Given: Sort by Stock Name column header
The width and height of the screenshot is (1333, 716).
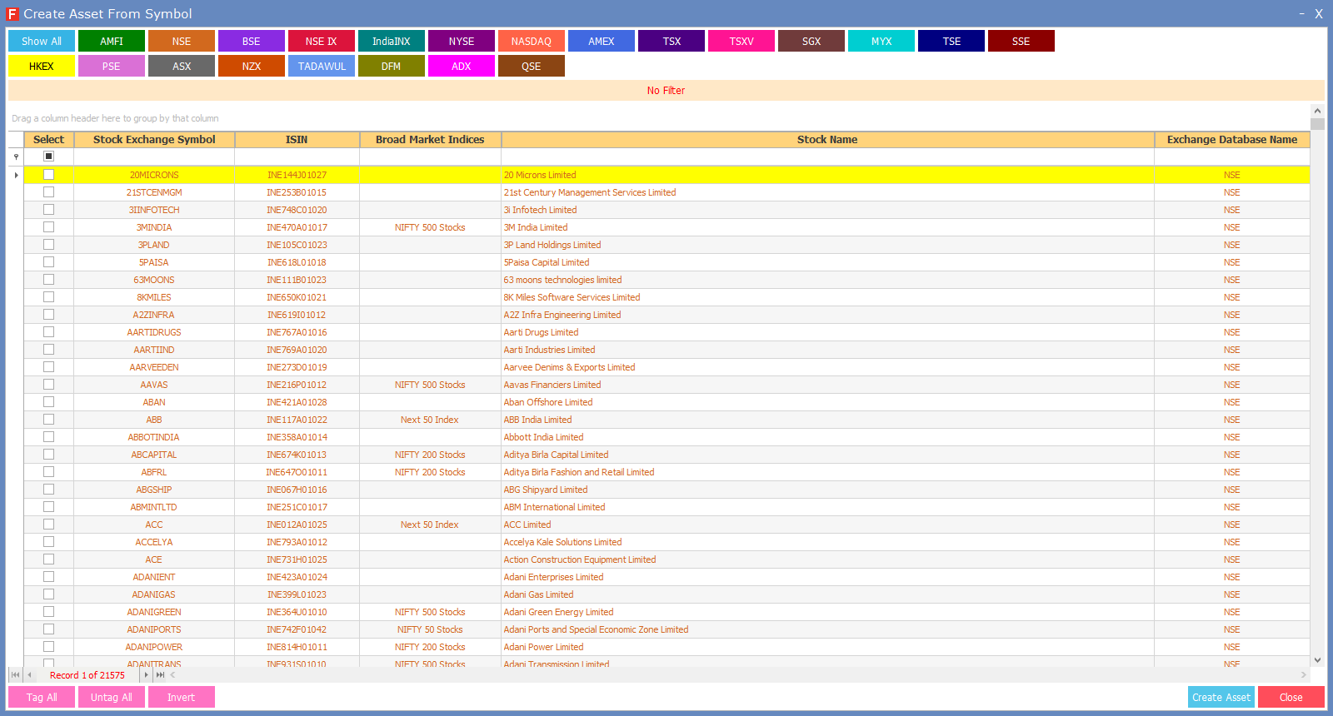Looking at the screenshot, I should 827,140.
